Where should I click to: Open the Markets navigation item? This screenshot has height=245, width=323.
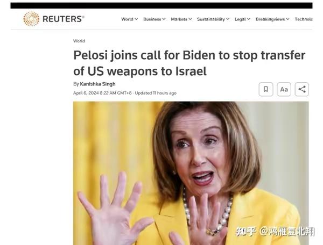click(x=179, y=19)
